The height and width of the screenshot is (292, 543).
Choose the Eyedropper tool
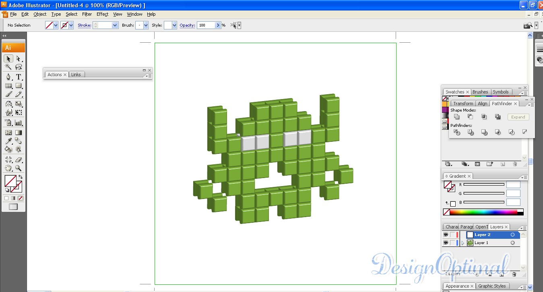coord(8,141)
